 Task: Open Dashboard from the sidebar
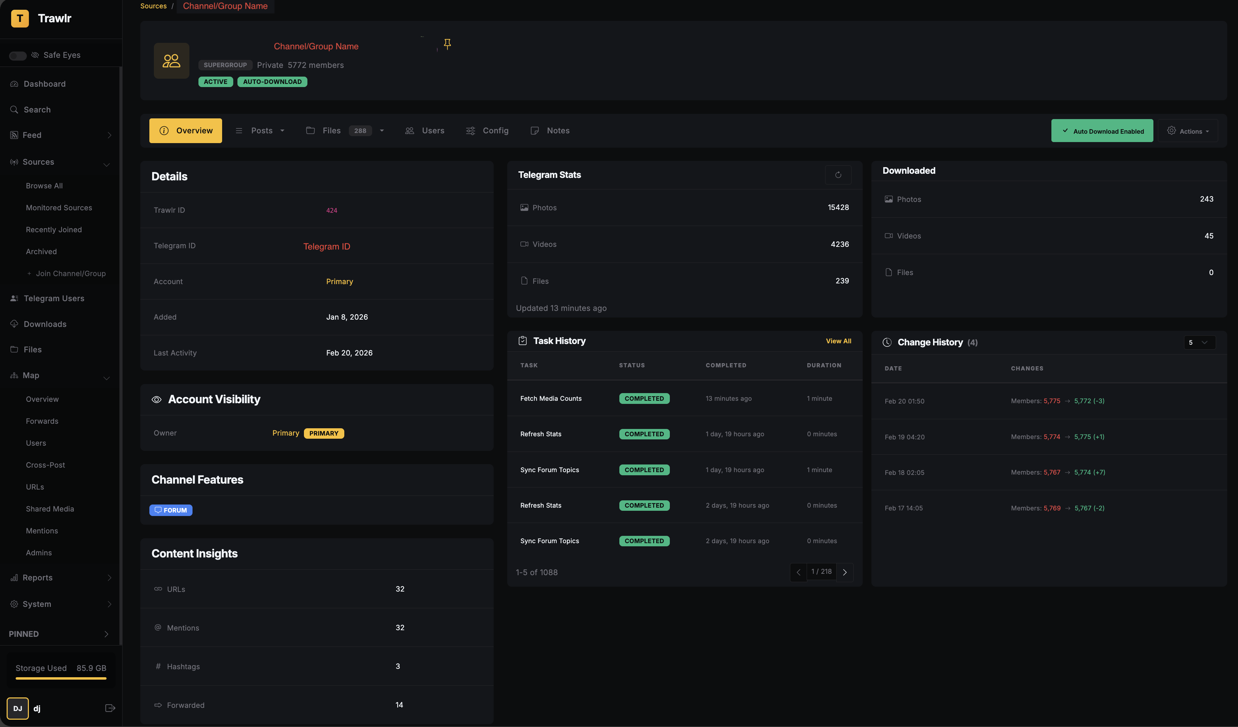point(44,84)
